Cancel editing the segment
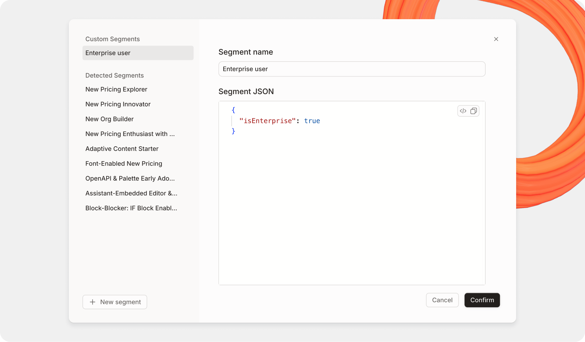The height and width of the screenshot is (342, 585). (442, 300)
